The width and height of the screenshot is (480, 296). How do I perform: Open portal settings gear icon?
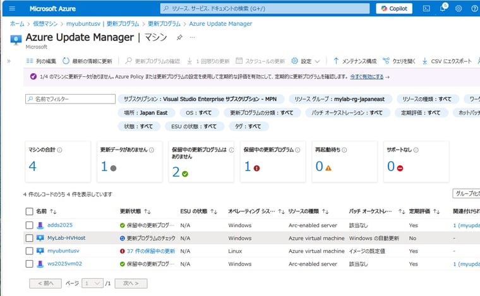459,9
